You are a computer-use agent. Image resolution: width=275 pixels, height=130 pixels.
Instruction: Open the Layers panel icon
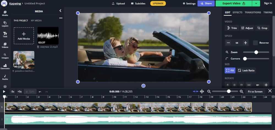(x=5, y=24)
